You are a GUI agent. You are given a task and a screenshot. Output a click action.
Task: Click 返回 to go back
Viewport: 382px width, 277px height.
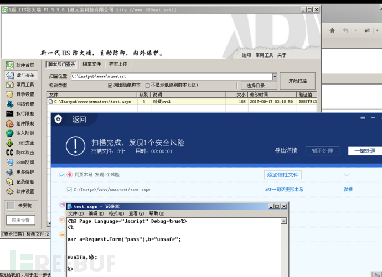(79, 119)
